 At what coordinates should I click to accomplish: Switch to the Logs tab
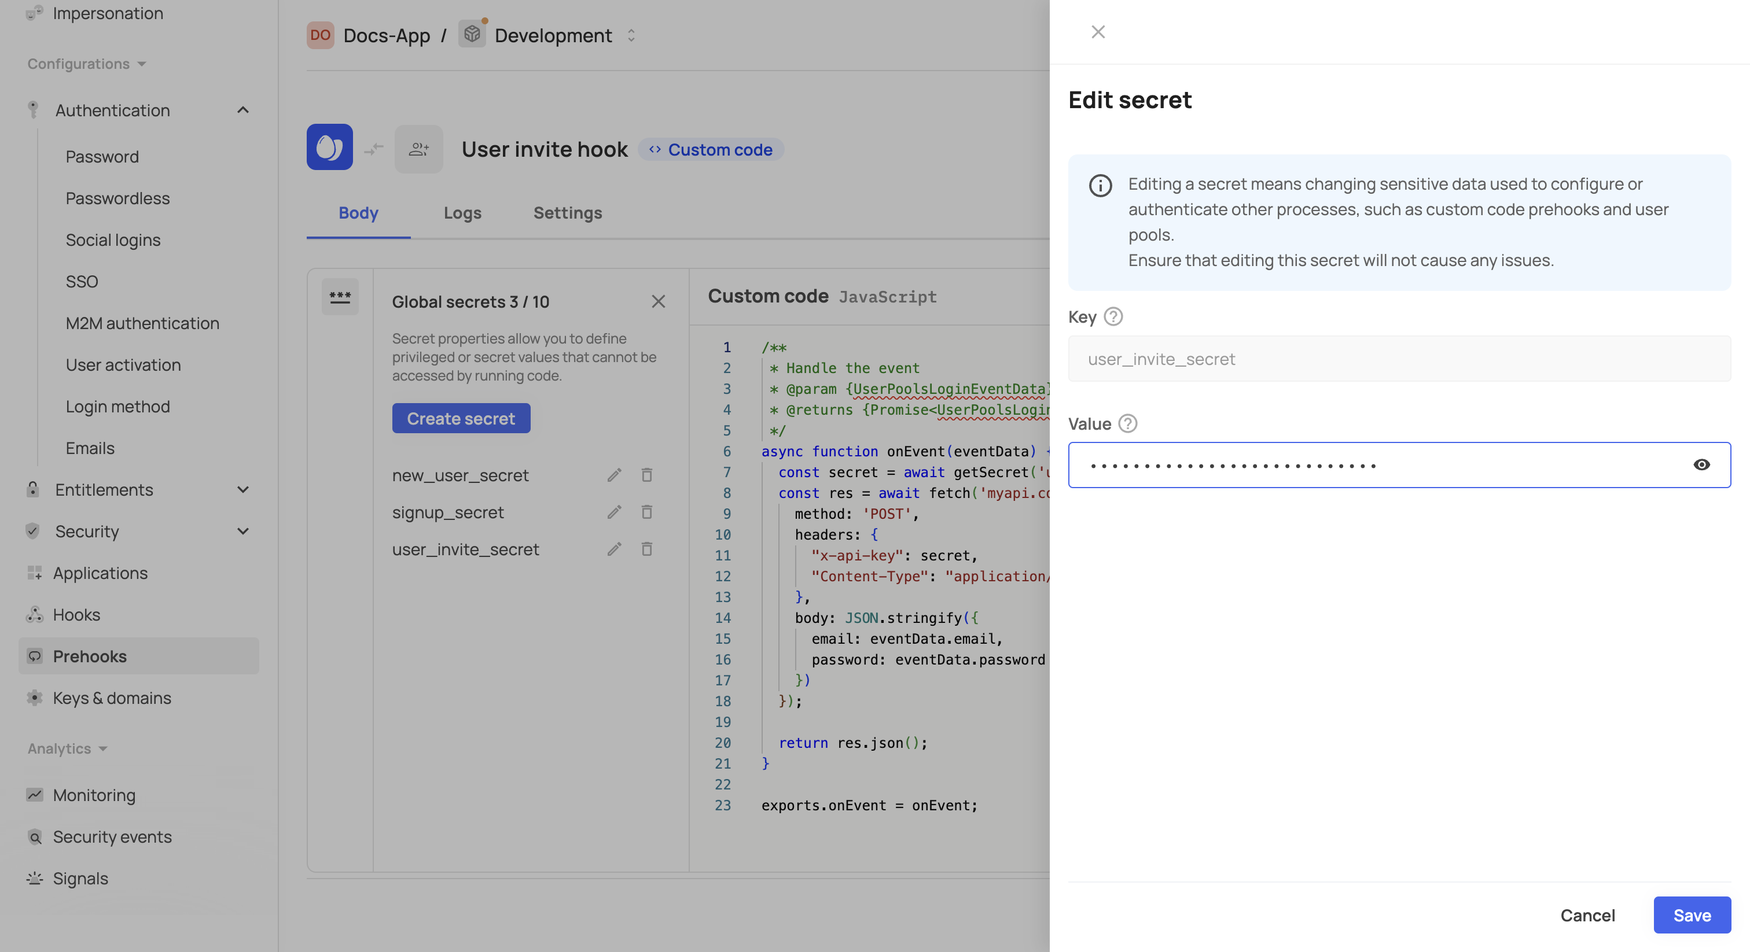(462, 213)
